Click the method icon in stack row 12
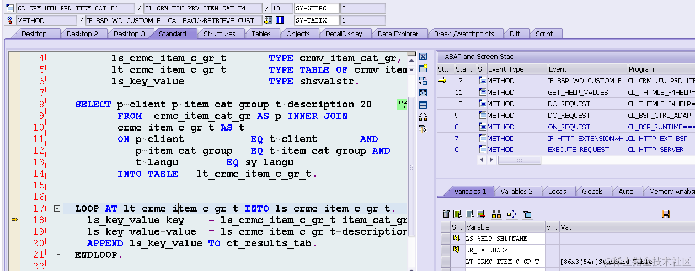Image resolution: width=695 pixels, height=271 pixels. (x=482, y=80)
